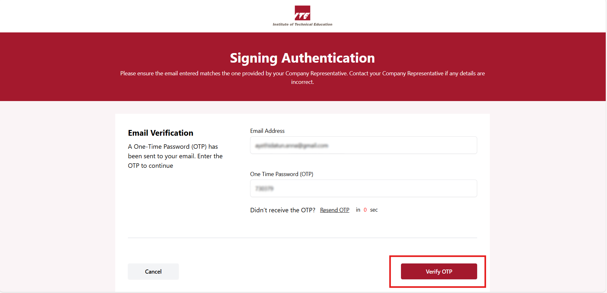Click the Signing Authentication heading
This screenshot has height=293, width=607.
(302, 58)
